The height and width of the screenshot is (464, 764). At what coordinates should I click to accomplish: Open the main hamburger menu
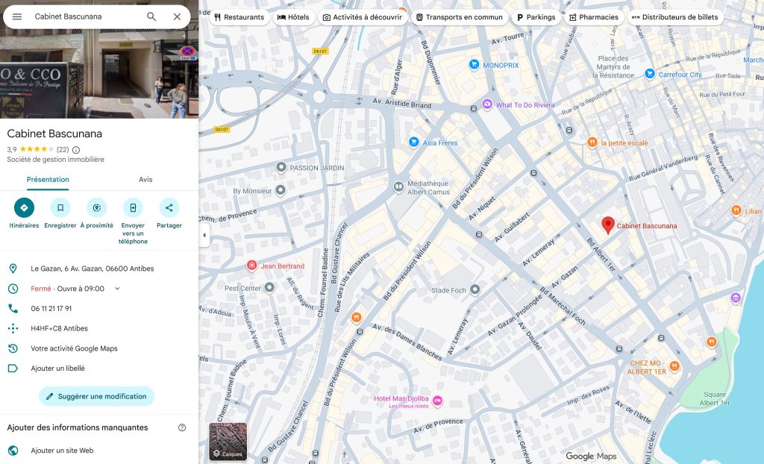point(18,16)
